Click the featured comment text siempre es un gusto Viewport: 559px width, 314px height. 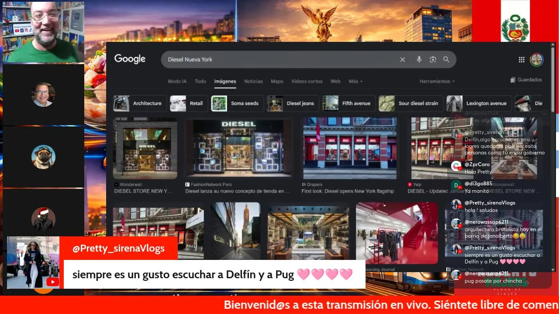[212, 275]
